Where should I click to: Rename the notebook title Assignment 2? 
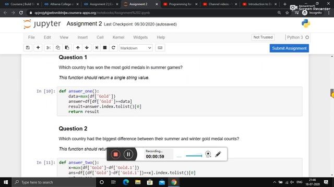(84, 23)
